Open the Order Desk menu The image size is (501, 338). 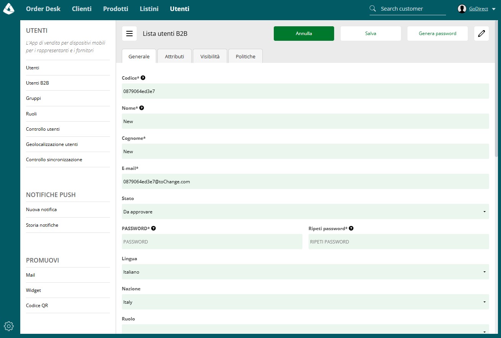pyautogui.click(x=43, y=9)
